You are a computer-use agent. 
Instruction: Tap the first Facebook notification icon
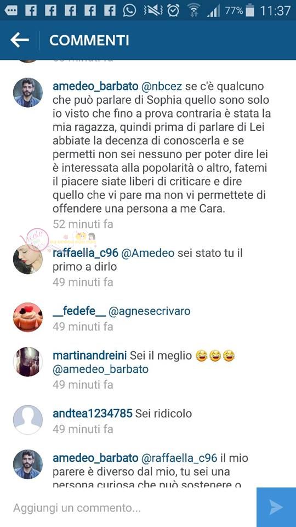click(31, 11)
